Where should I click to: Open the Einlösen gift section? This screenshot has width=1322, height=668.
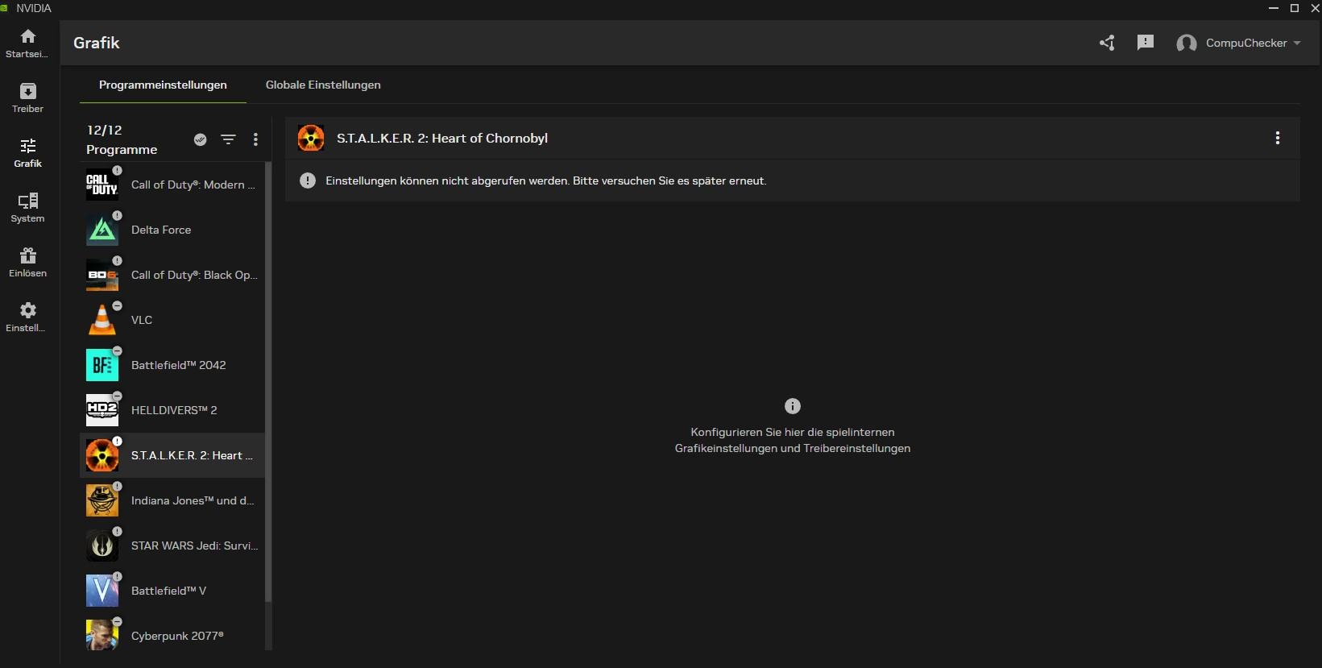click(x=27, y=262)
